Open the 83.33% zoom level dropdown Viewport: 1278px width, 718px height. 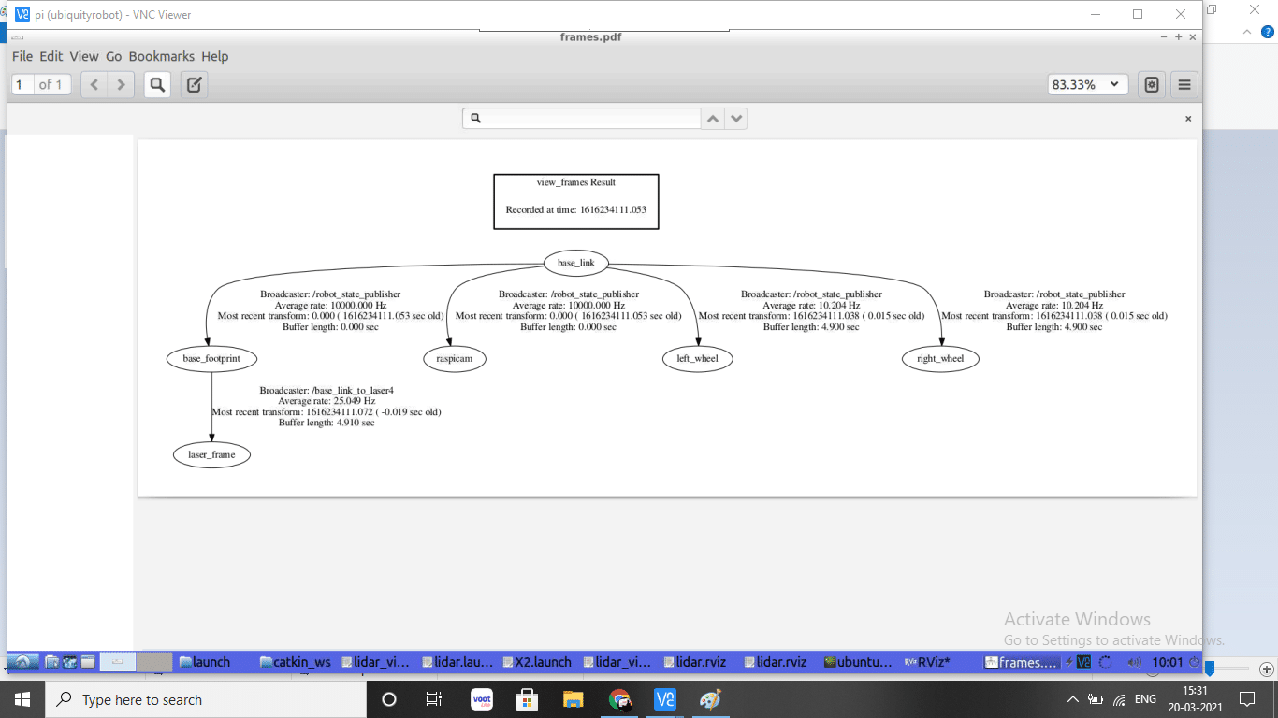point(1087,85)
